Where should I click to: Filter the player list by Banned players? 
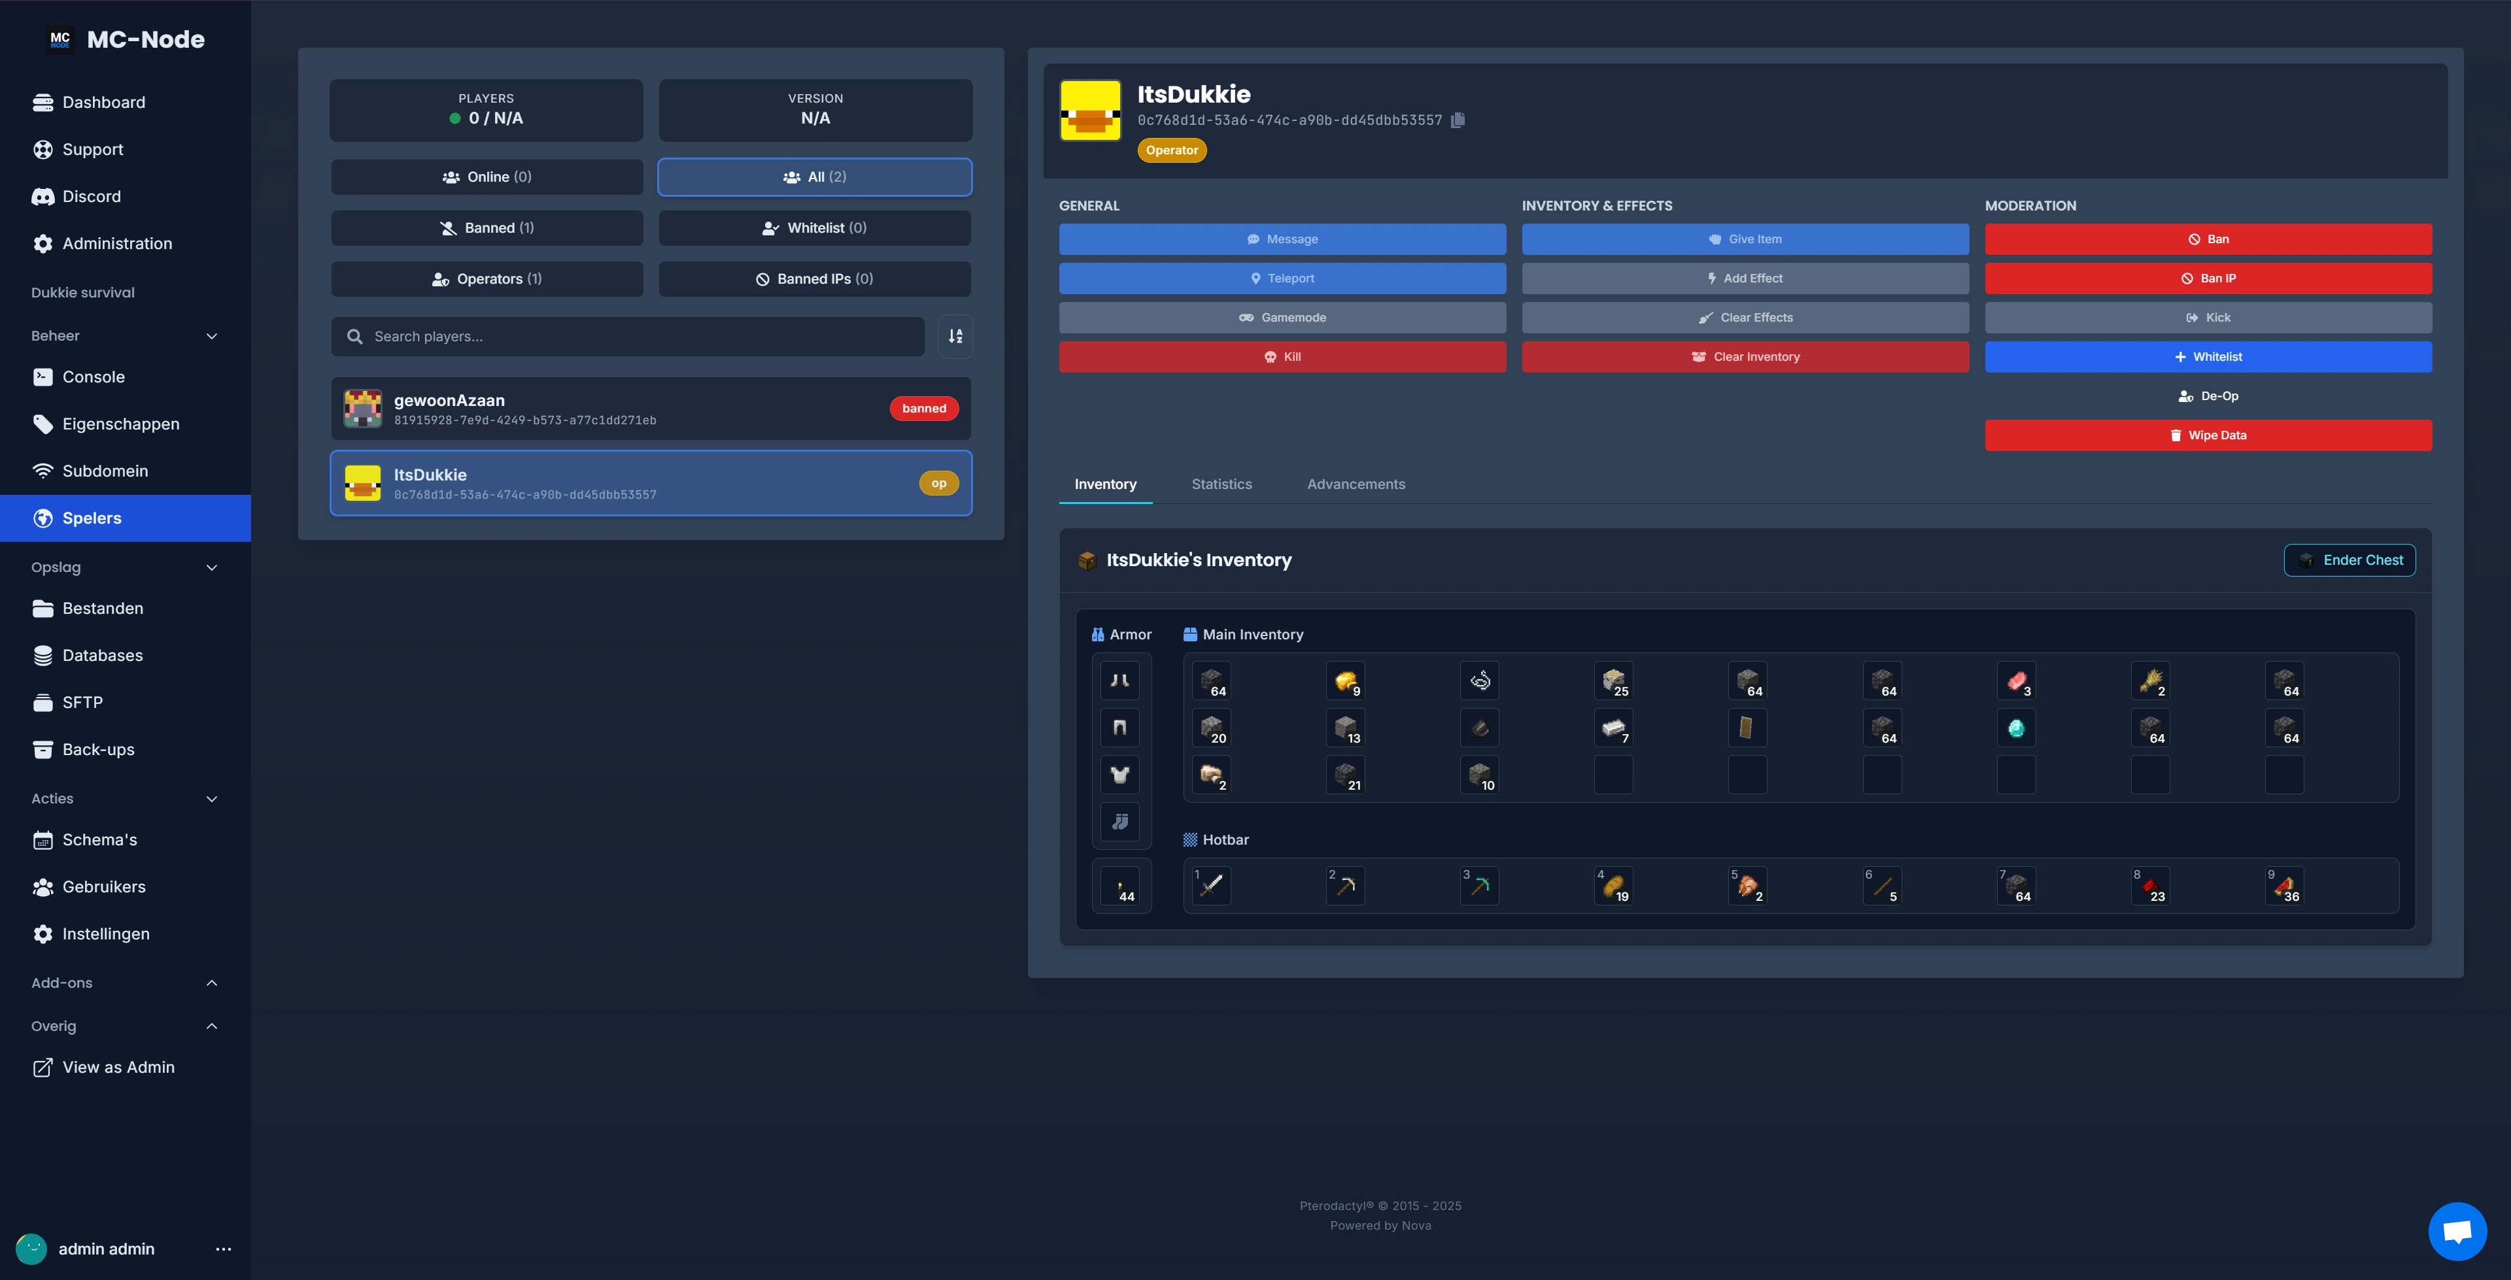(487, 228)
